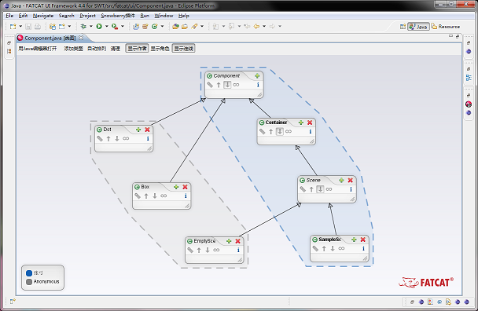This screenshot has width=478, height=311.
Task: Open the Run button dropdown arrow
Action: point(107,27)
